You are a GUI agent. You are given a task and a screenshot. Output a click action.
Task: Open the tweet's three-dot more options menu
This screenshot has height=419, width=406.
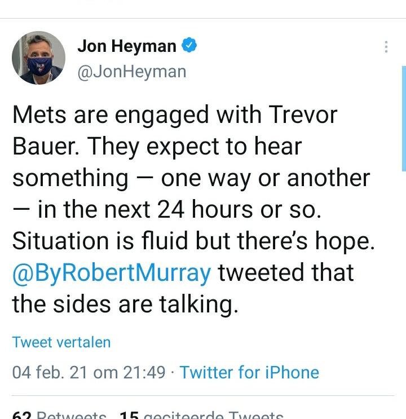(x=386, y=47)
